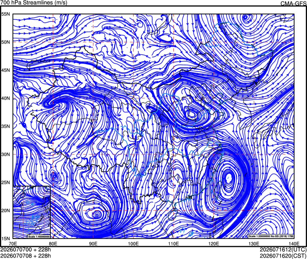307x259 pixels.
Task: Click the Scale 1:20000000 map label
Action: coord(271,236)
